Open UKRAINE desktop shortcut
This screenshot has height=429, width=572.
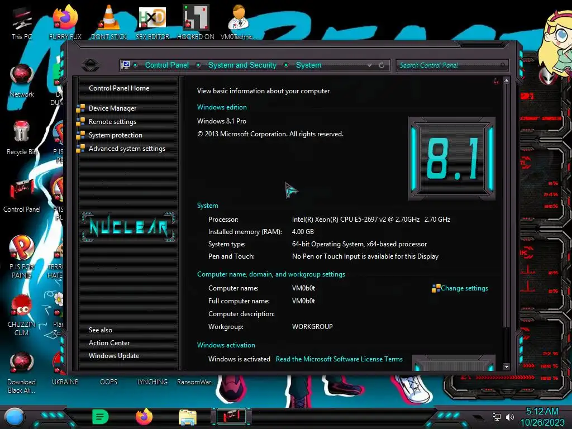(65, 382)
